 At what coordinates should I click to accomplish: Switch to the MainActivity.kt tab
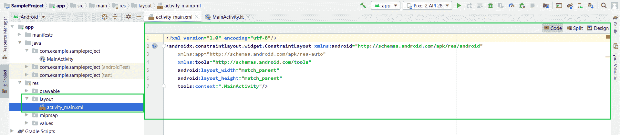click(x=228, y=17)
